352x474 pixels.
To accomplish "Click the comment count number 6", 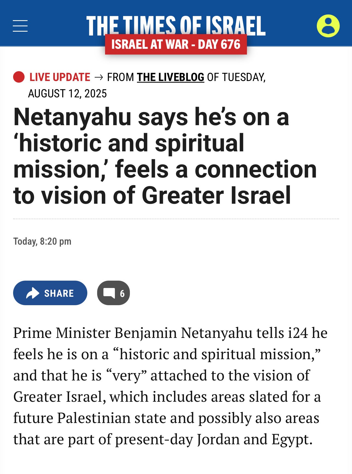I will pyautogui.click(x=122, y=294).
